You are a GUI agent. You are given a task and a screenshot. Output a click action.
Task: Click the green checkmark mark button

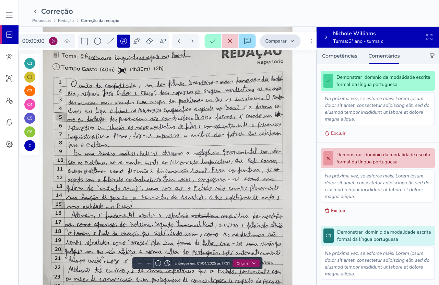pyautogui.click(x=213, y=41)
